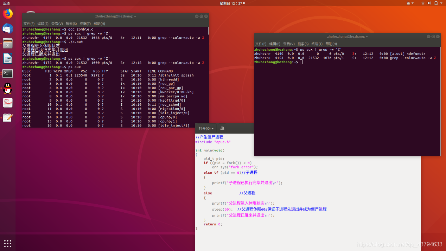Open 编辑(E) menu in right terminal
Screen dimensions: 446x251
[275, 44]
